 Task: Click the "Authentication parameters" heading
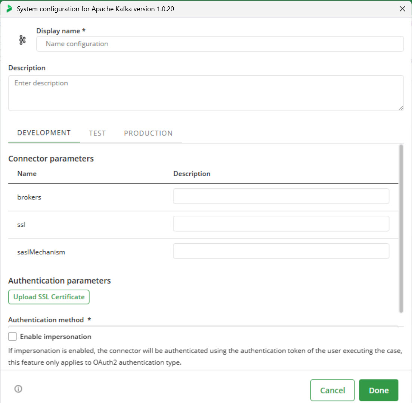60,281
